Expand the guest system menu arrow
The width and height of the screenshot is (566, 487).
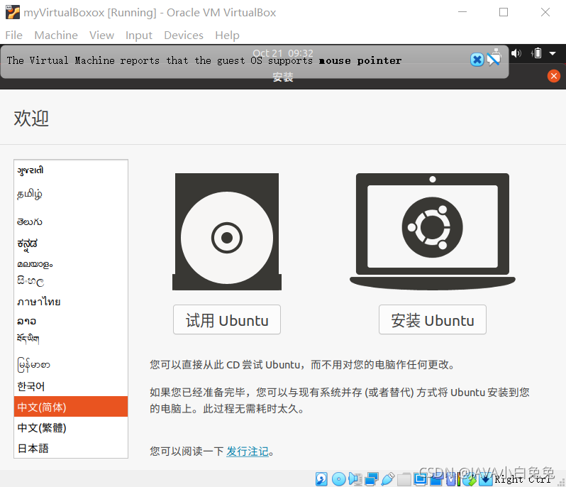(553, 53)
